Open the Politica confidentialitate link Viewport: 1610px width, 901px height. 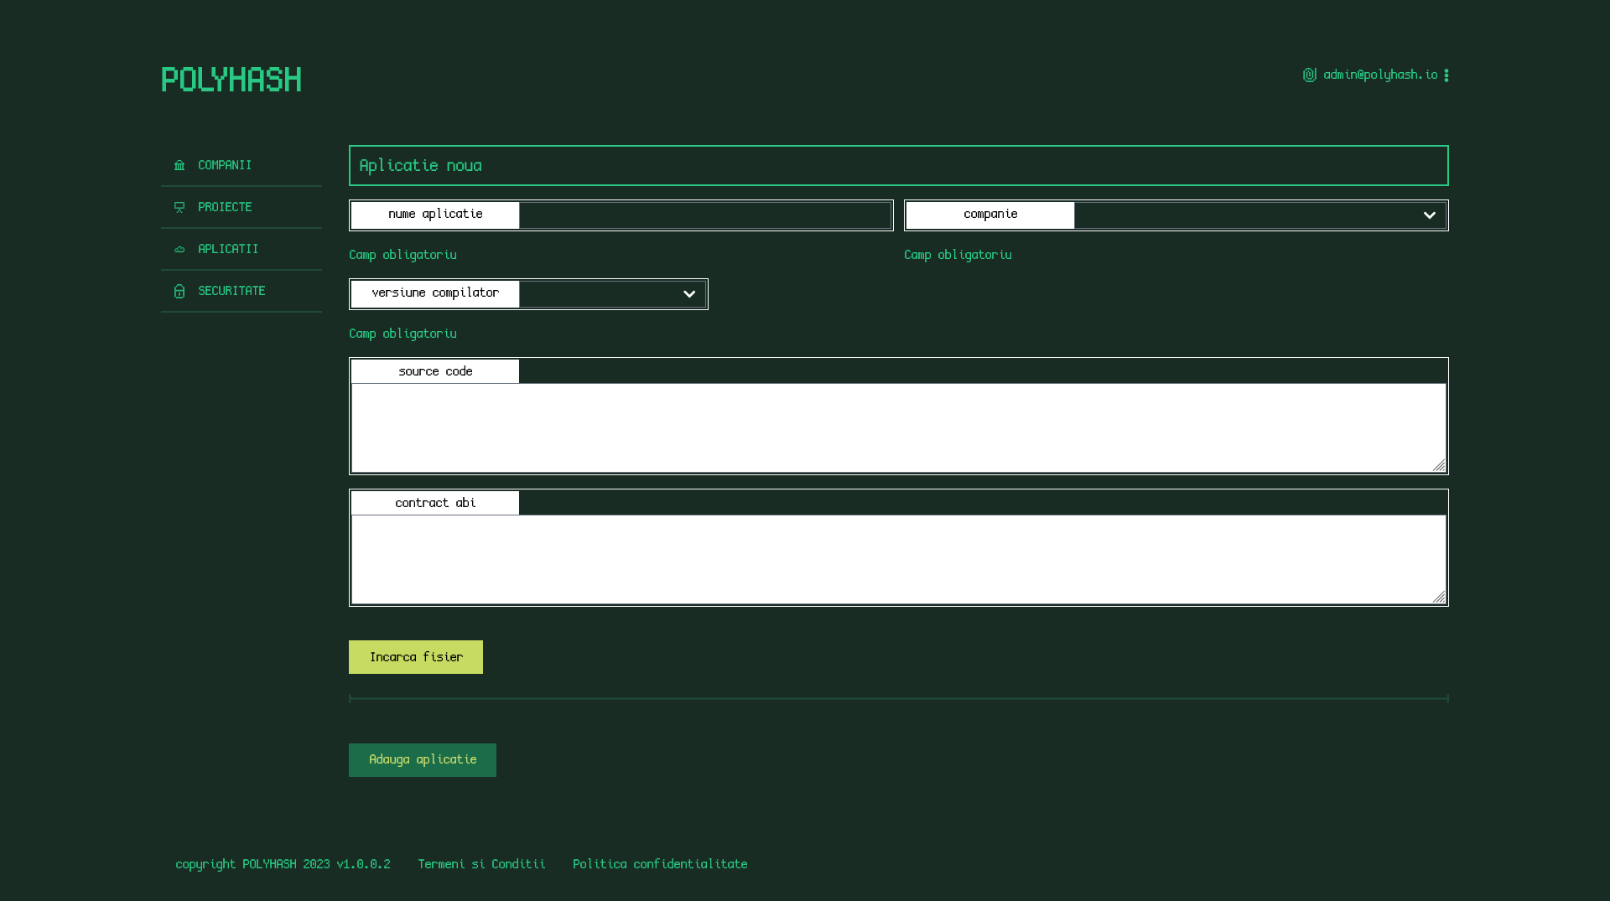(x=660, y=864)
